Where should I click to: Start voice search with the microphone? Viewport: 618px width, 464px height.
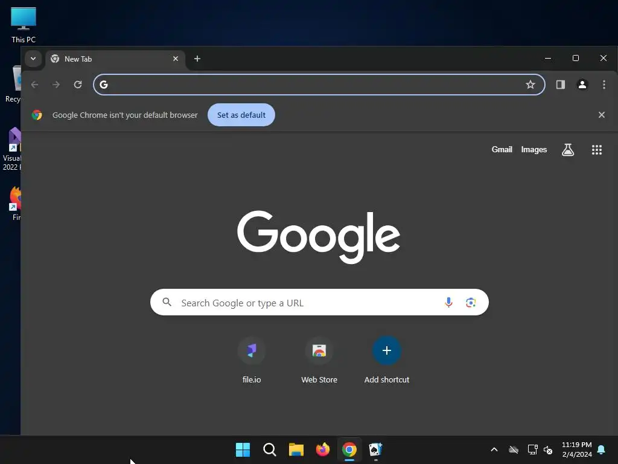click(x=448, y=302)
